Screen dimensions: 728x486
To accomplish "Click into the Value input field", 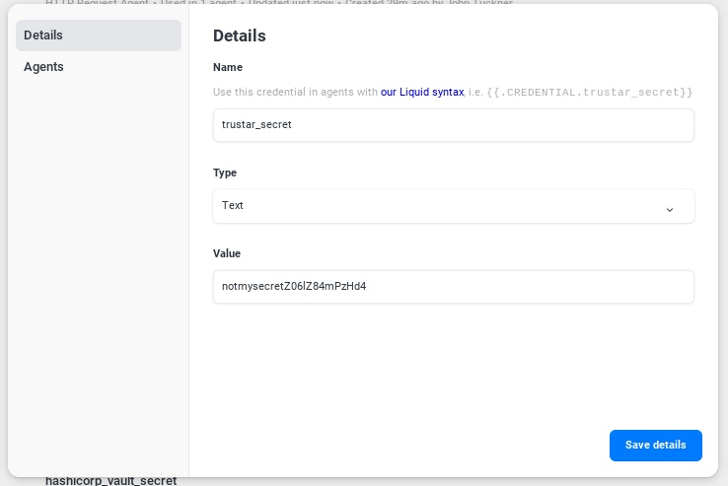I will pyautogui.click(x=453, y=287).
